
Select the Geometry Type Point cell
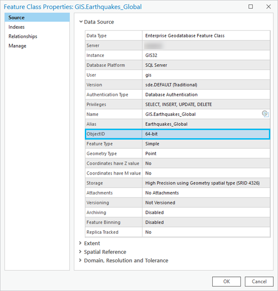tap(205, 154)
